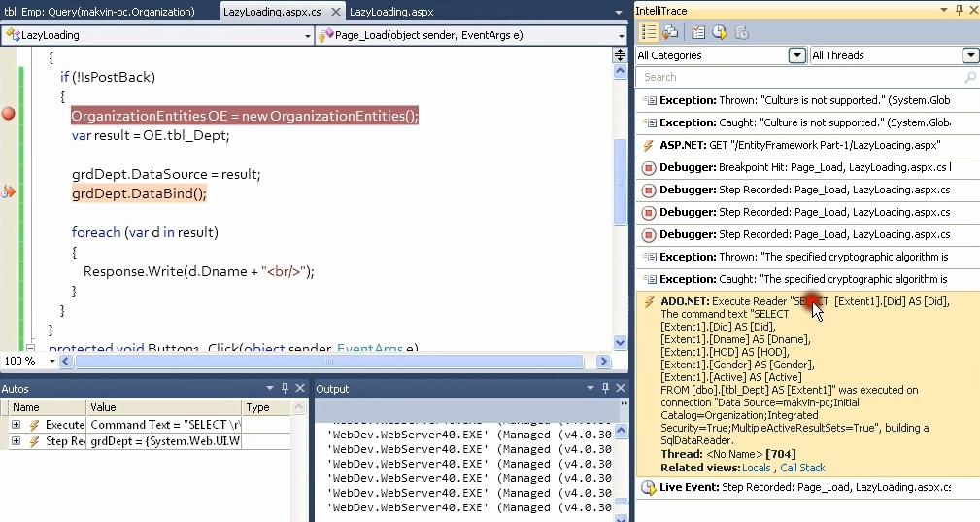
Task: Click the ASP.NET GET event icon
Action: 649,145
